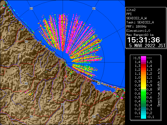
Task: Click the "Spectrum Width in m/s" legend title
Action: coord(159,87)
